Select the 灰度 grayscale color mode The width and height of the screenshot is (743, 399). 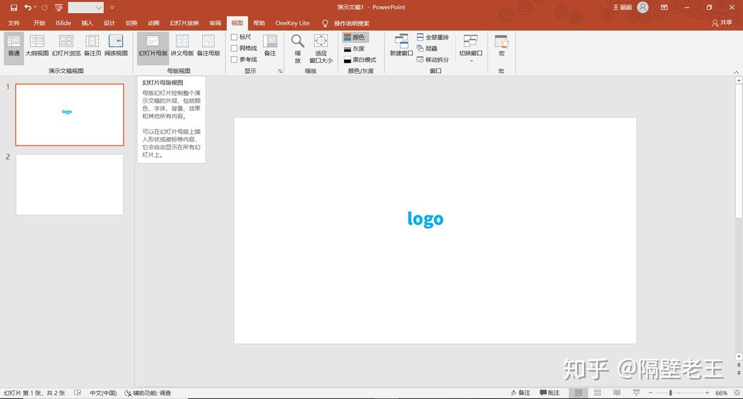354,49
